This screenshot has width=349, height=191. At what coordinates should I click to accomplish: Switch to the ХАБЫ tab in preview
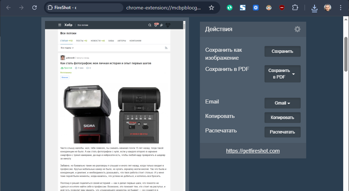(111, 41)
